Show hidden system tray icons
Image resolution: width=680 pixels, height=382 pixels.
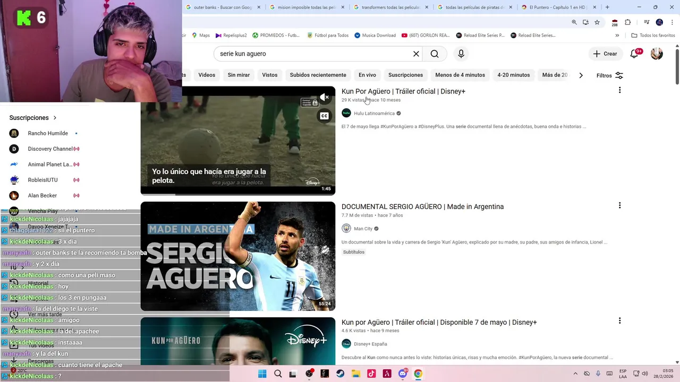(x=575, y=374)
